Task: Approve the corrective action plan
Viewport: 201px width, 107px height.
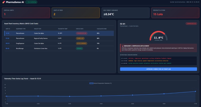Action: (x=158, y=69)
